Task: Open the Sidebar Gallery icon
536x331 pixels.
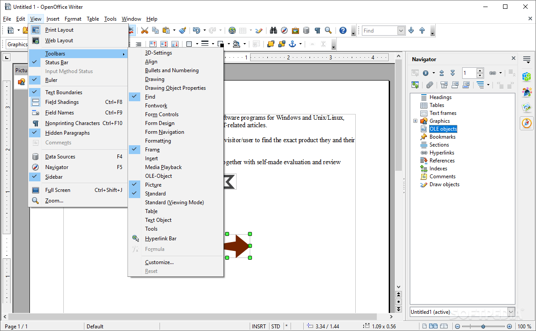Action: coord(527,107)
